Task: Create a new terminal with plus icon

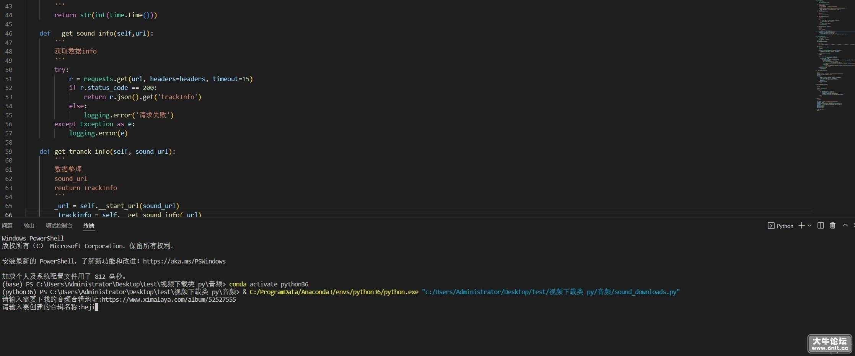Action: (801, 226)
